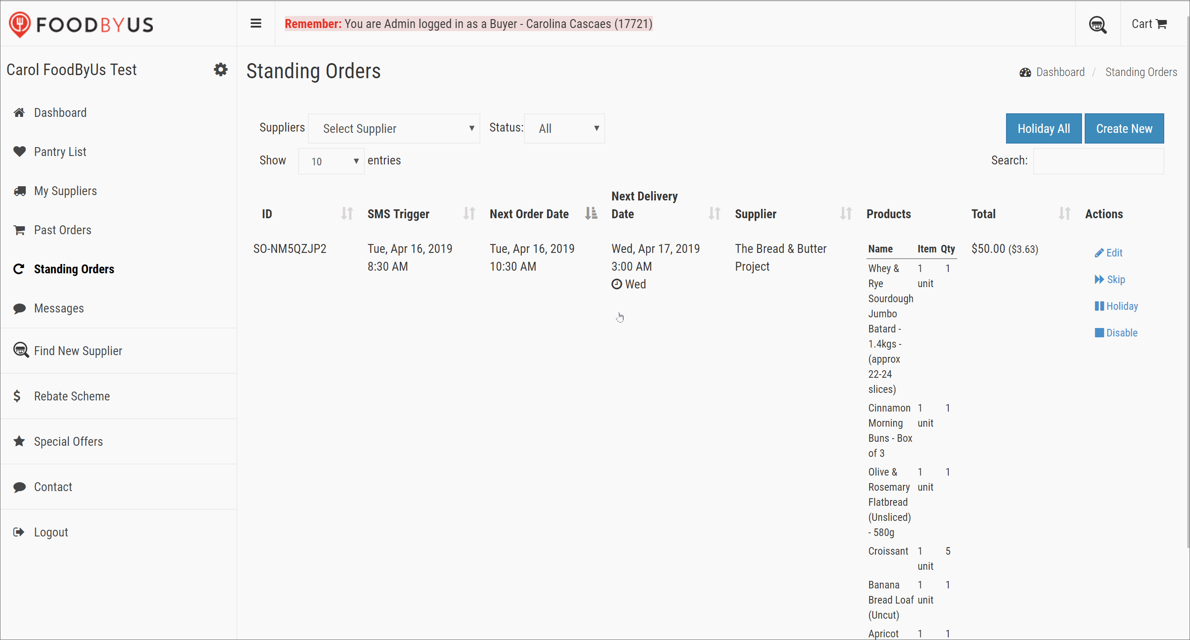Screen dimensions: 1190x640
Task: Click the hamburger menu toggle icon
Action: (256, 24)
